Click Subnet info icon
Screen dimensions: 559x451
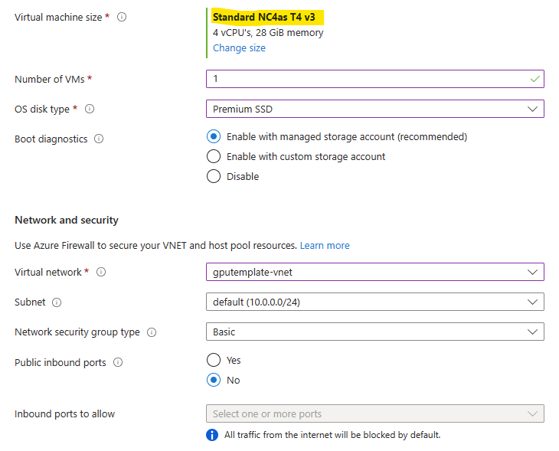tap(57, 302)
